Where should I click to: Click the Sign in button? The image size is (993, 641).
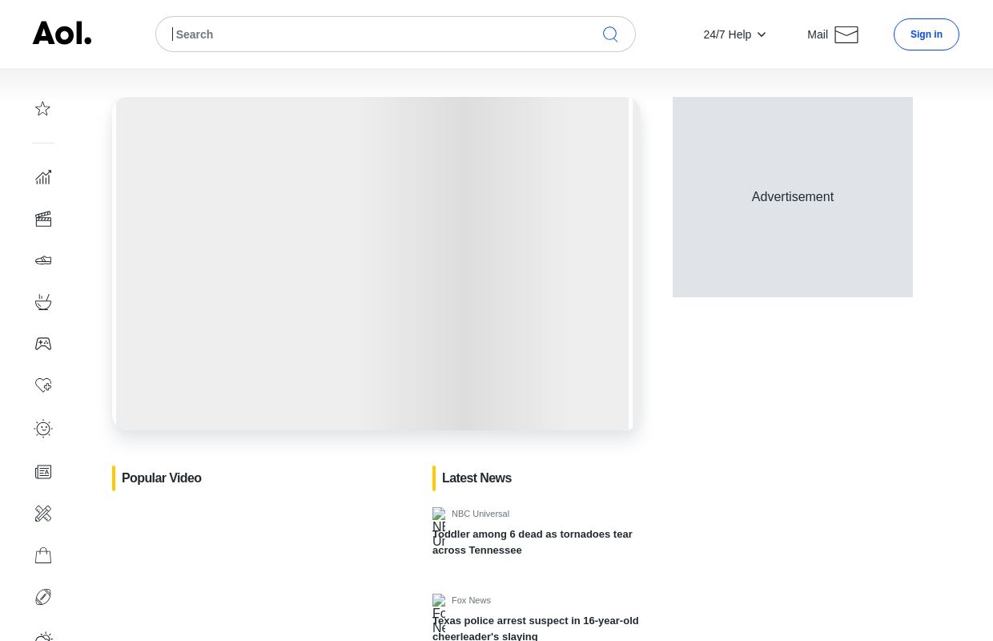point(926,34)
